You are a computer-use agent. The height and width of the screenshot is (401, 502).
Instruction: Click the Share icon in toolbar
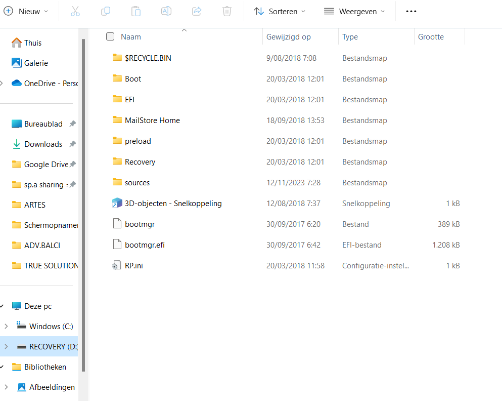tap(197, 11)
